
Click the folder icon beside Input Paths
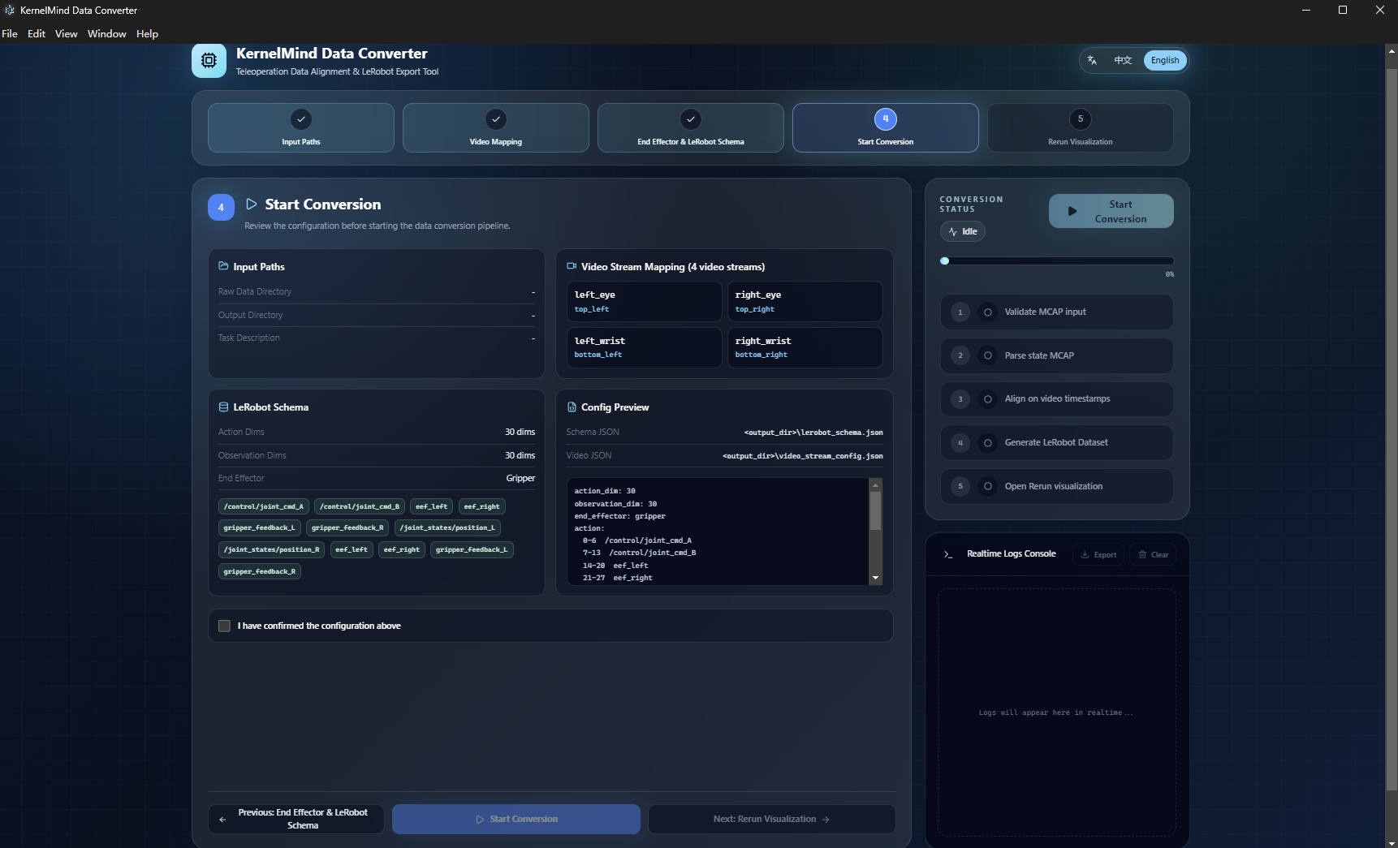(223, 266)
